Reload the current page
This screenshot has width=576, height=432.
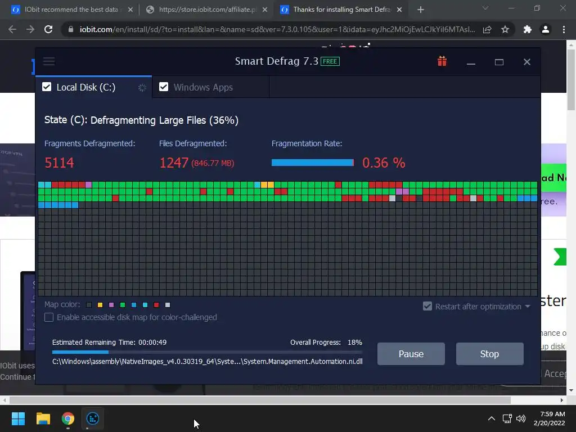coord(48,29)
